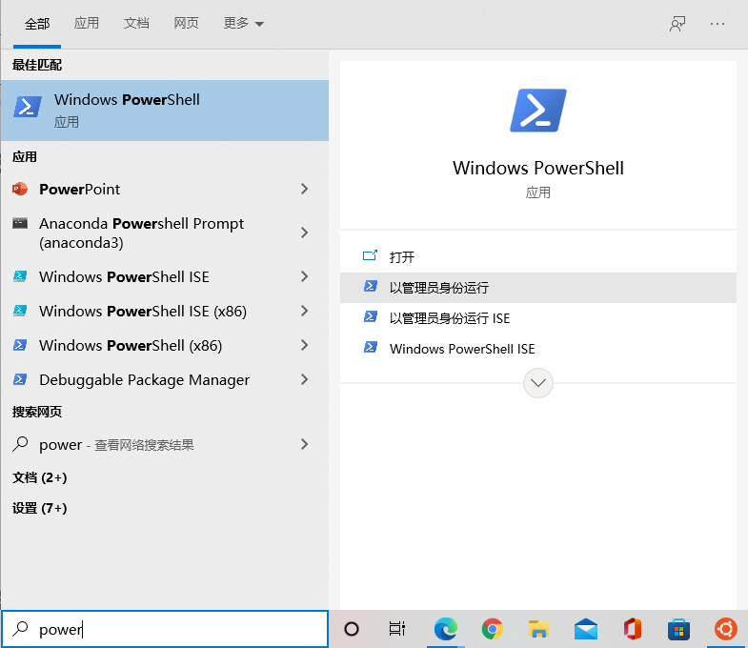The height and width of the screenshot is (648, 748).
Task: Launch Microsoft Edge from the taskbar
Action: pos(446,629)
